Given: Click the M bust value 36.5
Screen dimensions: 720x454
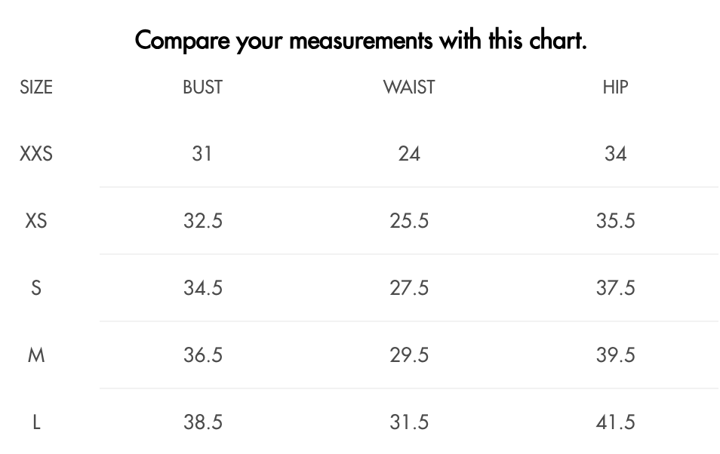Looking at the screenshot, I should pos(202,355).
